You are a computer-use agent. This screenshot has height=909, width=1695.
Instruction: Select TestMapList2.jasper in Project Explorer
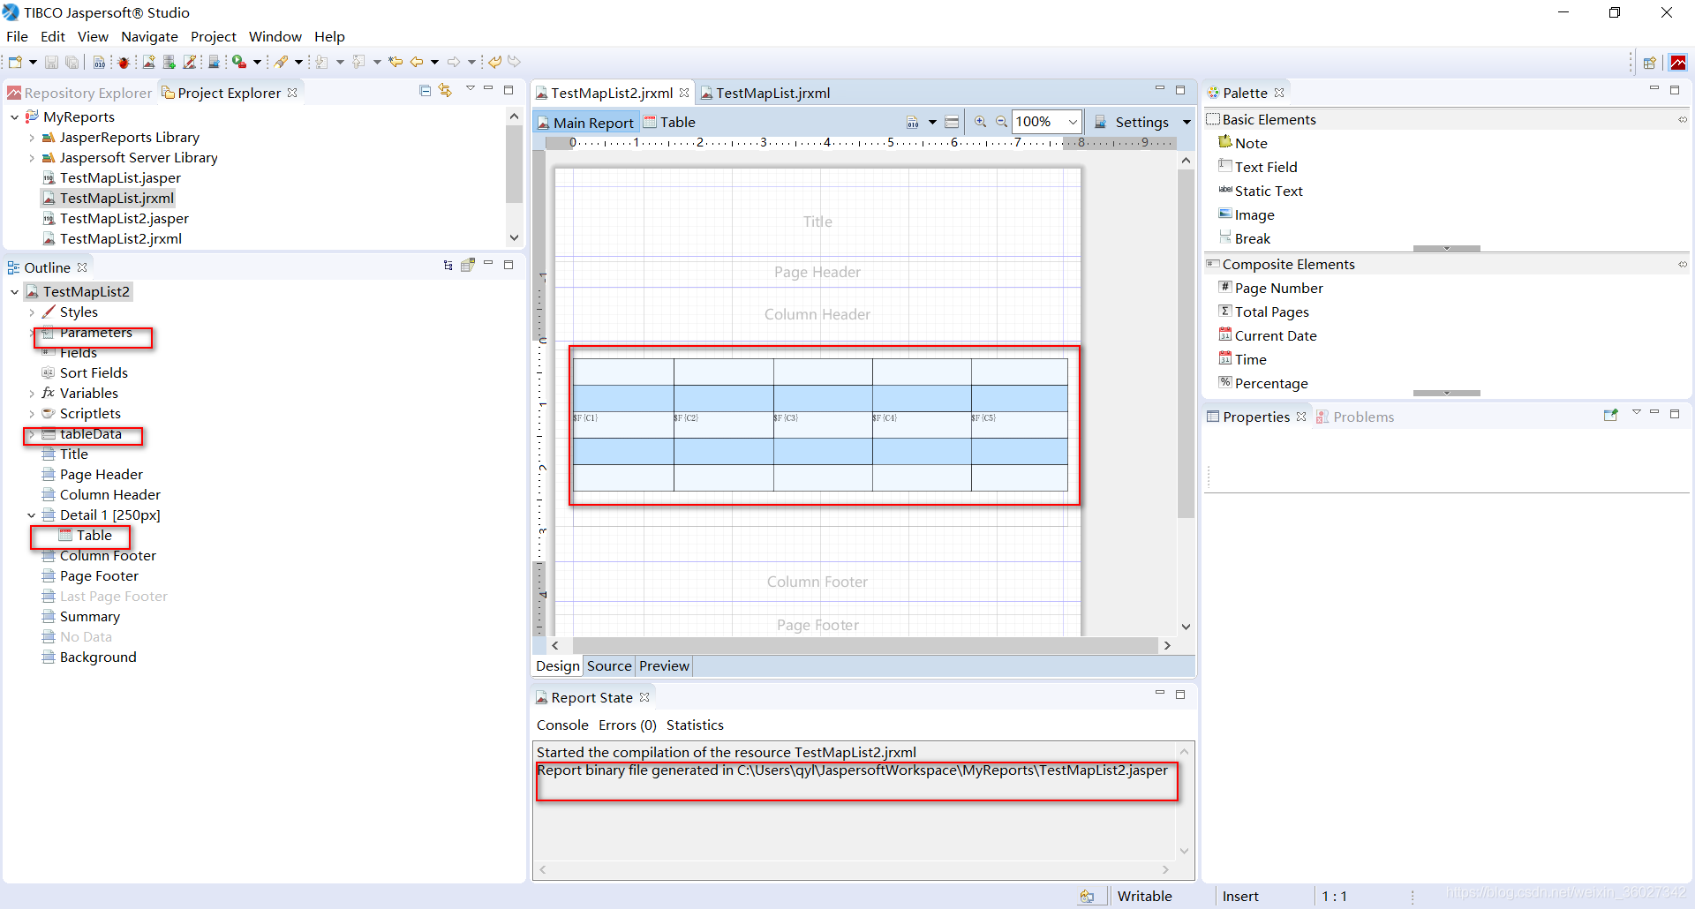click(115, 218)
